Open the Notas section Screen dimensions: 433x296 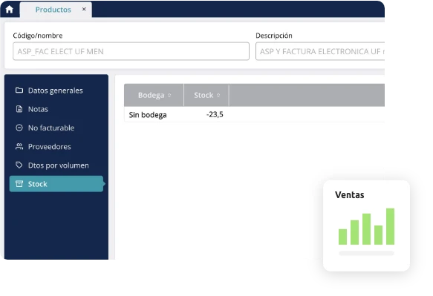(38, 109)
